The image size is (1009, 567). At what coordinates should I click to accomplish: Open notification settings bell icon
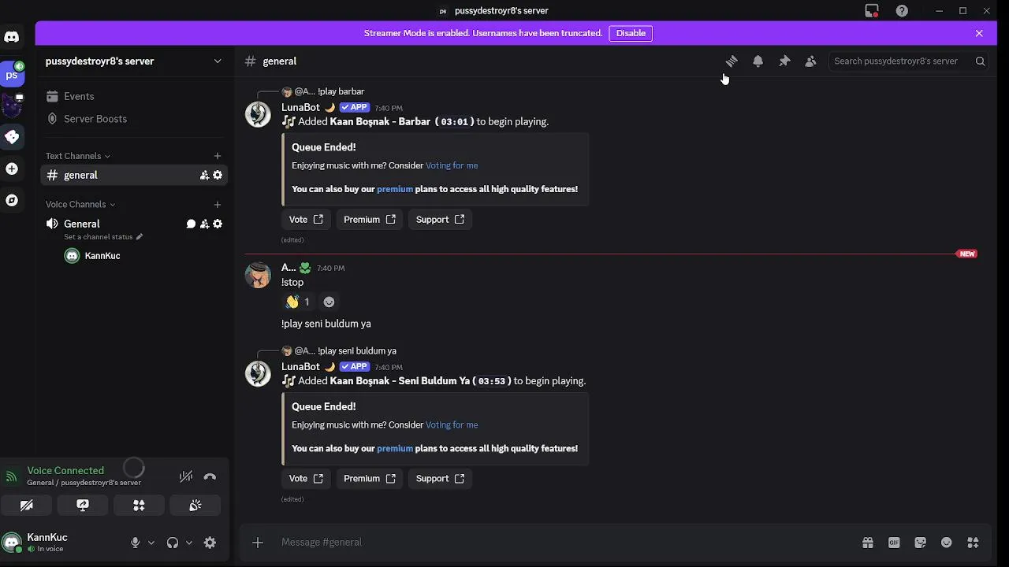tap(758, 61)
